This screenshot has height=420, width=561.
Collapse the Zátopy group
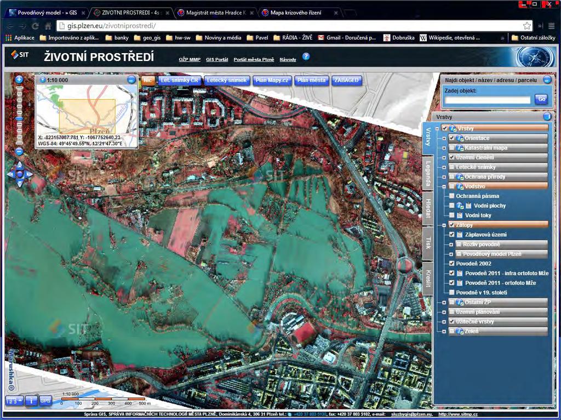pyautogui.click(x=444, y=225)
